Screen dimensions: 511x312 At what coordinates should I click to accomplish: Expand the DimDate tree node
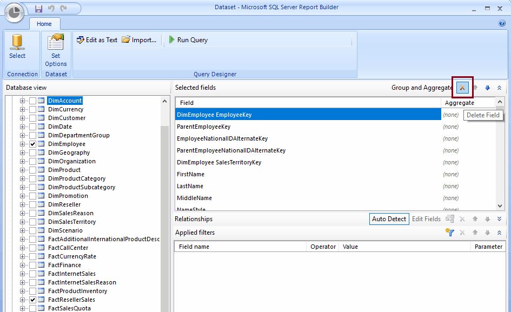tap(22, 127)
